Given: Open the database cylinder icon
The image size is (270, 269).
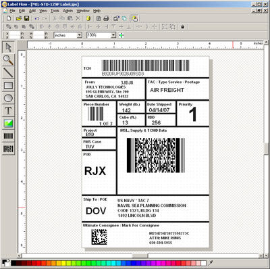Looking at the screenshot, I should tap(88, 18).
